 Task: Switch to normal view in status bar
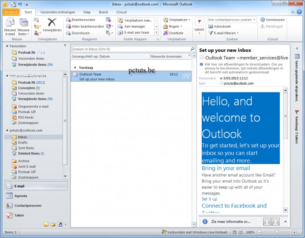point(235,232)
